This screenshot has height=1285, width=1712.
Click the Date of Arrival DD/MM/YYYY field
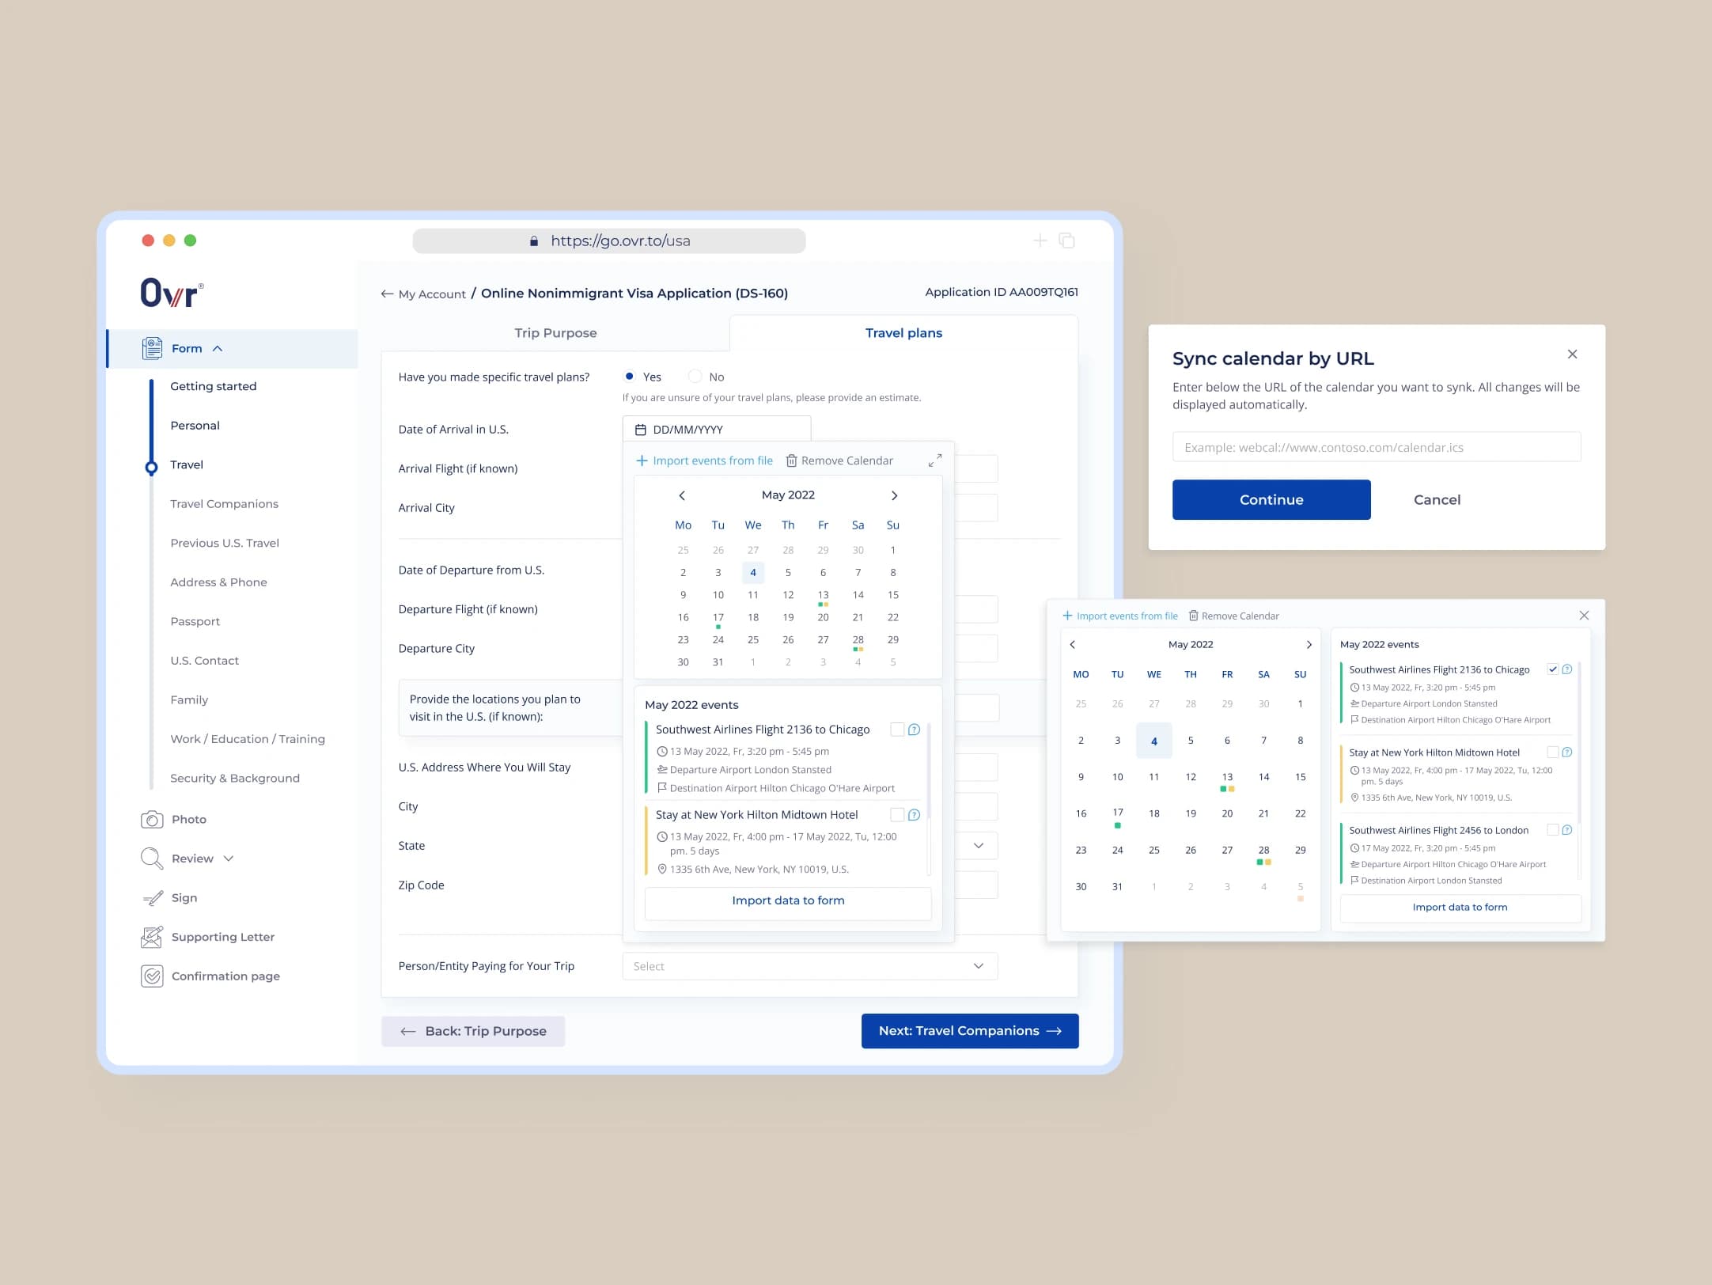(x=717, y=430)
